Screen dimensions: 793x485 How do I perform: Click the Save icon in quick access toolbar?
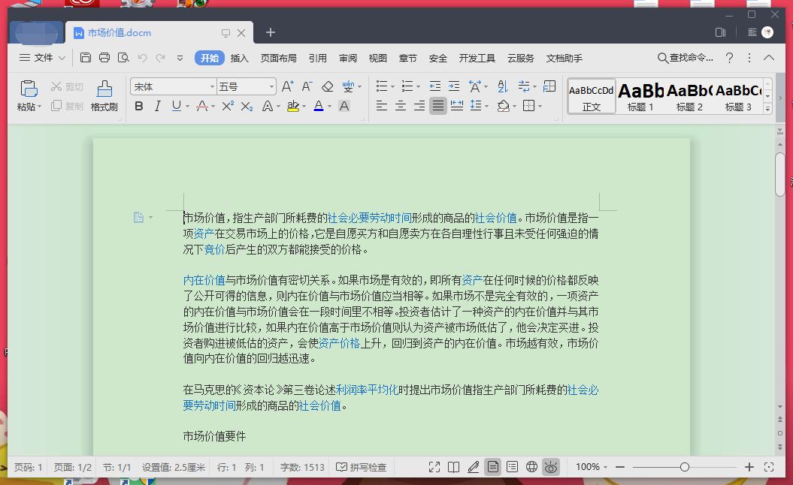tap(86, 58)
